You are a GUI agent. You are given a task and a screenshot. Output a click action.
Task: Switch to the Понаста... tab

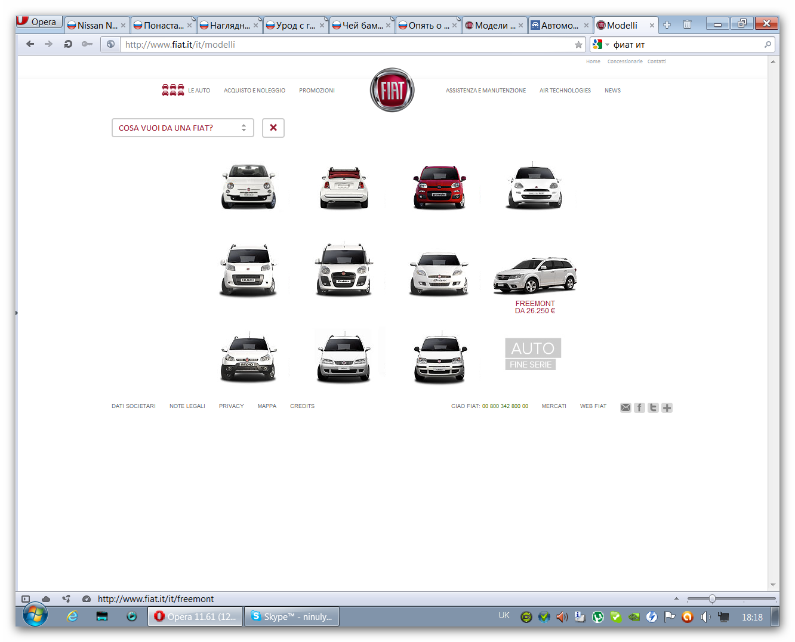(x=162, y=25)
